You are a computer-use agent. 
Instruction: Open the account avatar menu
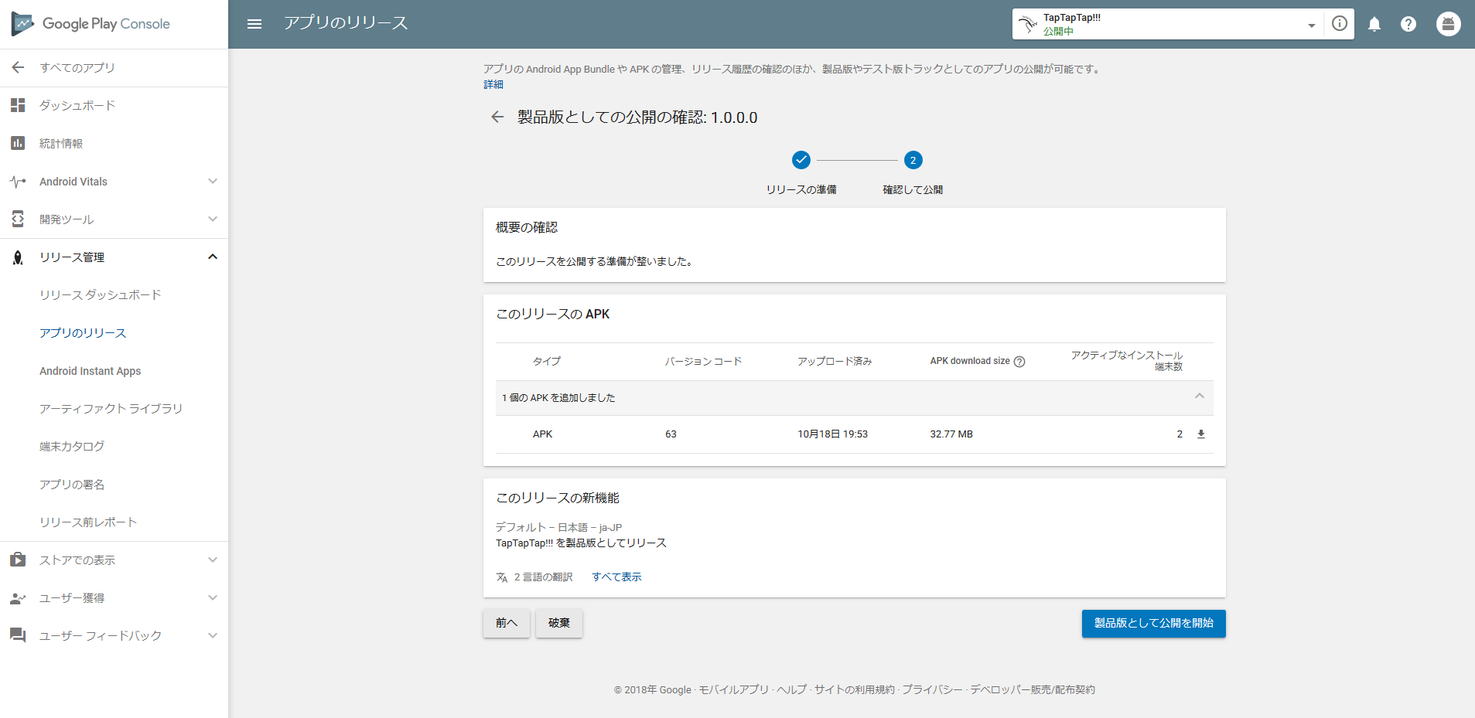tap(1449, 24)
